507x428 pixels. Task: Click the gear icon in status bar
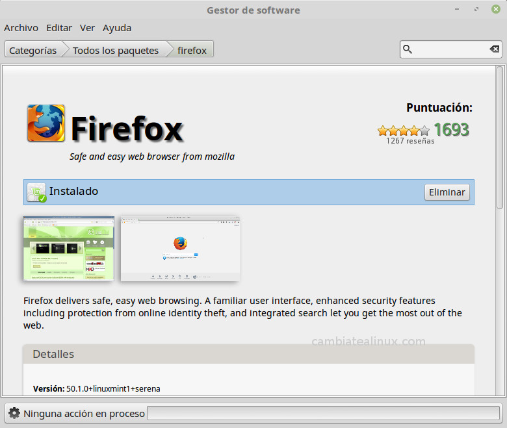point(14,413)
